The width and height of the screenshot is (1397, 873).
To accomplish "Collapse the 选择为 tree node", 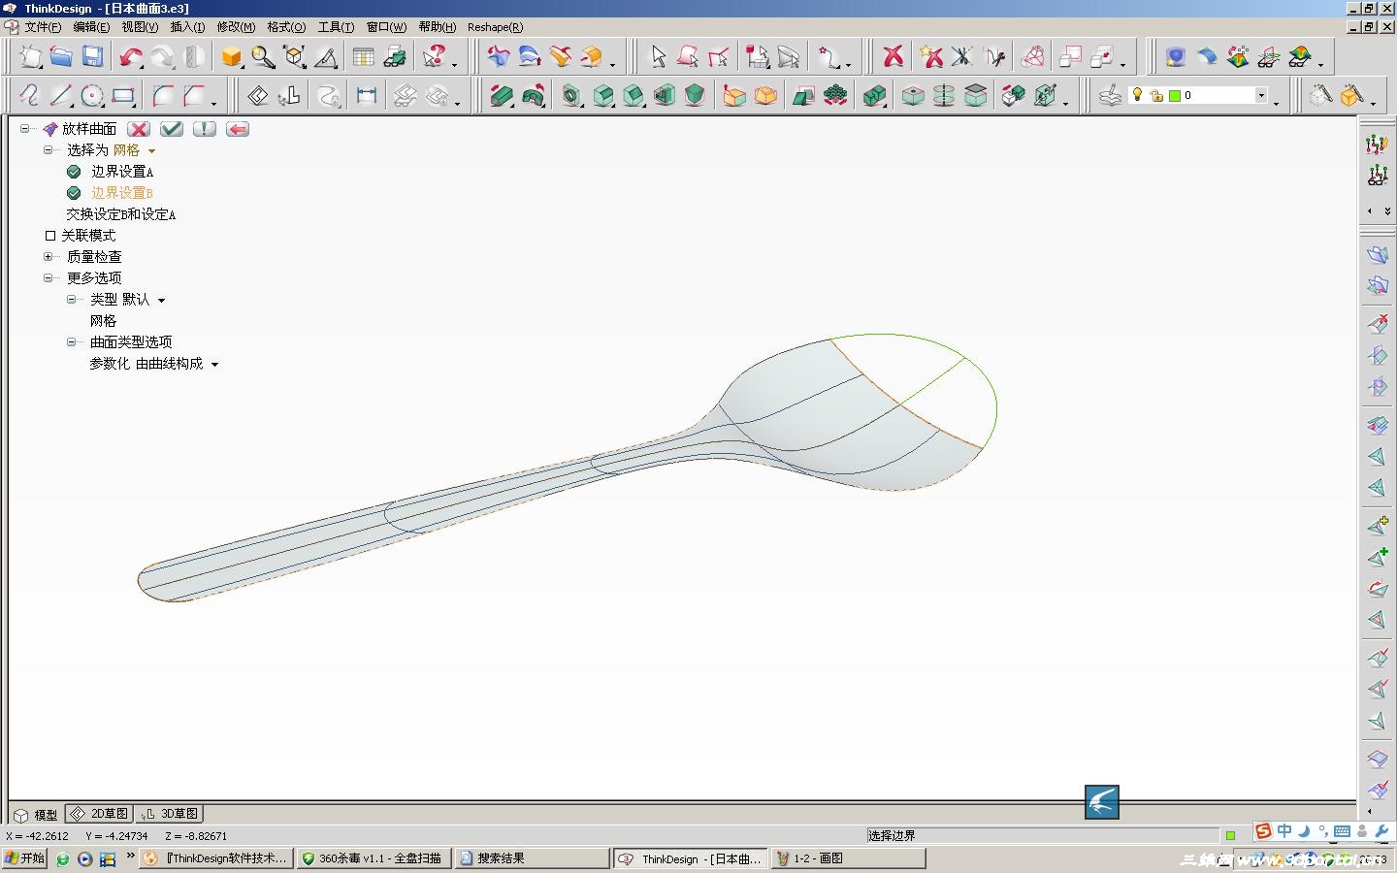I will click(48, 149).
